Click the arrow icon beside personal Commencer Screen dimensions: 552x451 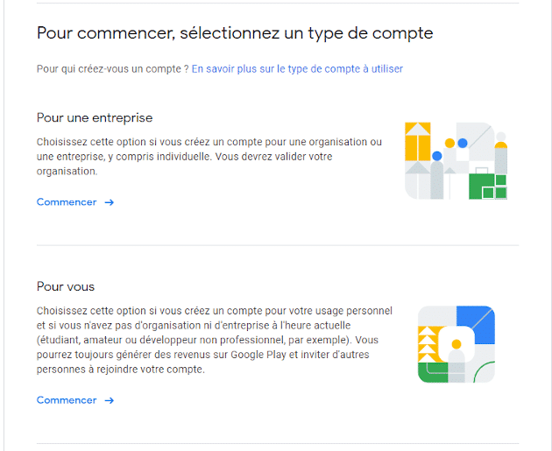tap(110, 400)
